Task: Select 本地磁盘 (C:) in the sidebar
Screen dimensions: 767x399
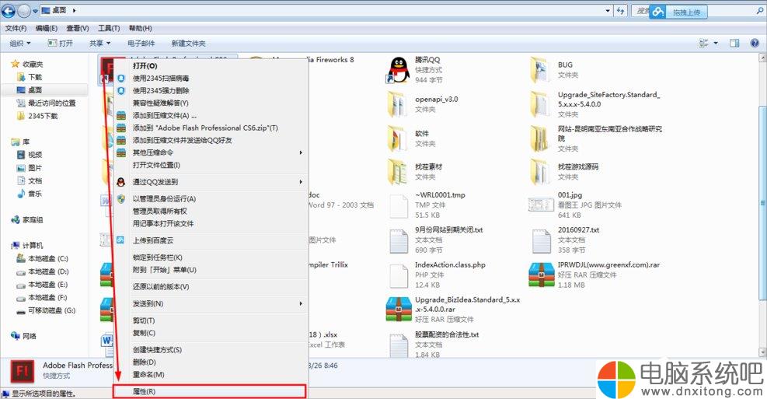Action: point(43,258)
